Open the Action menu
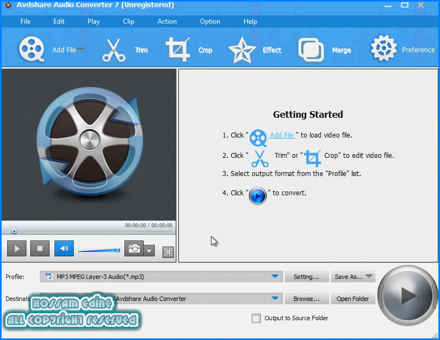The width and height of the screenshot is (440, 340). pos(167,21)
